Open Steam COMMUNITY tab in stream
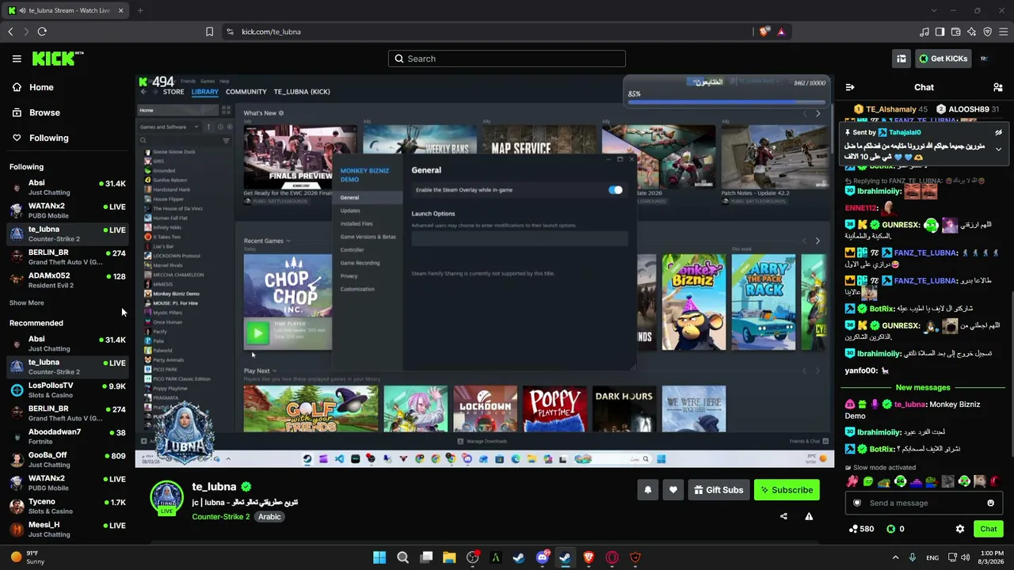Viewport: 1014px width, 570px height. 246,92
